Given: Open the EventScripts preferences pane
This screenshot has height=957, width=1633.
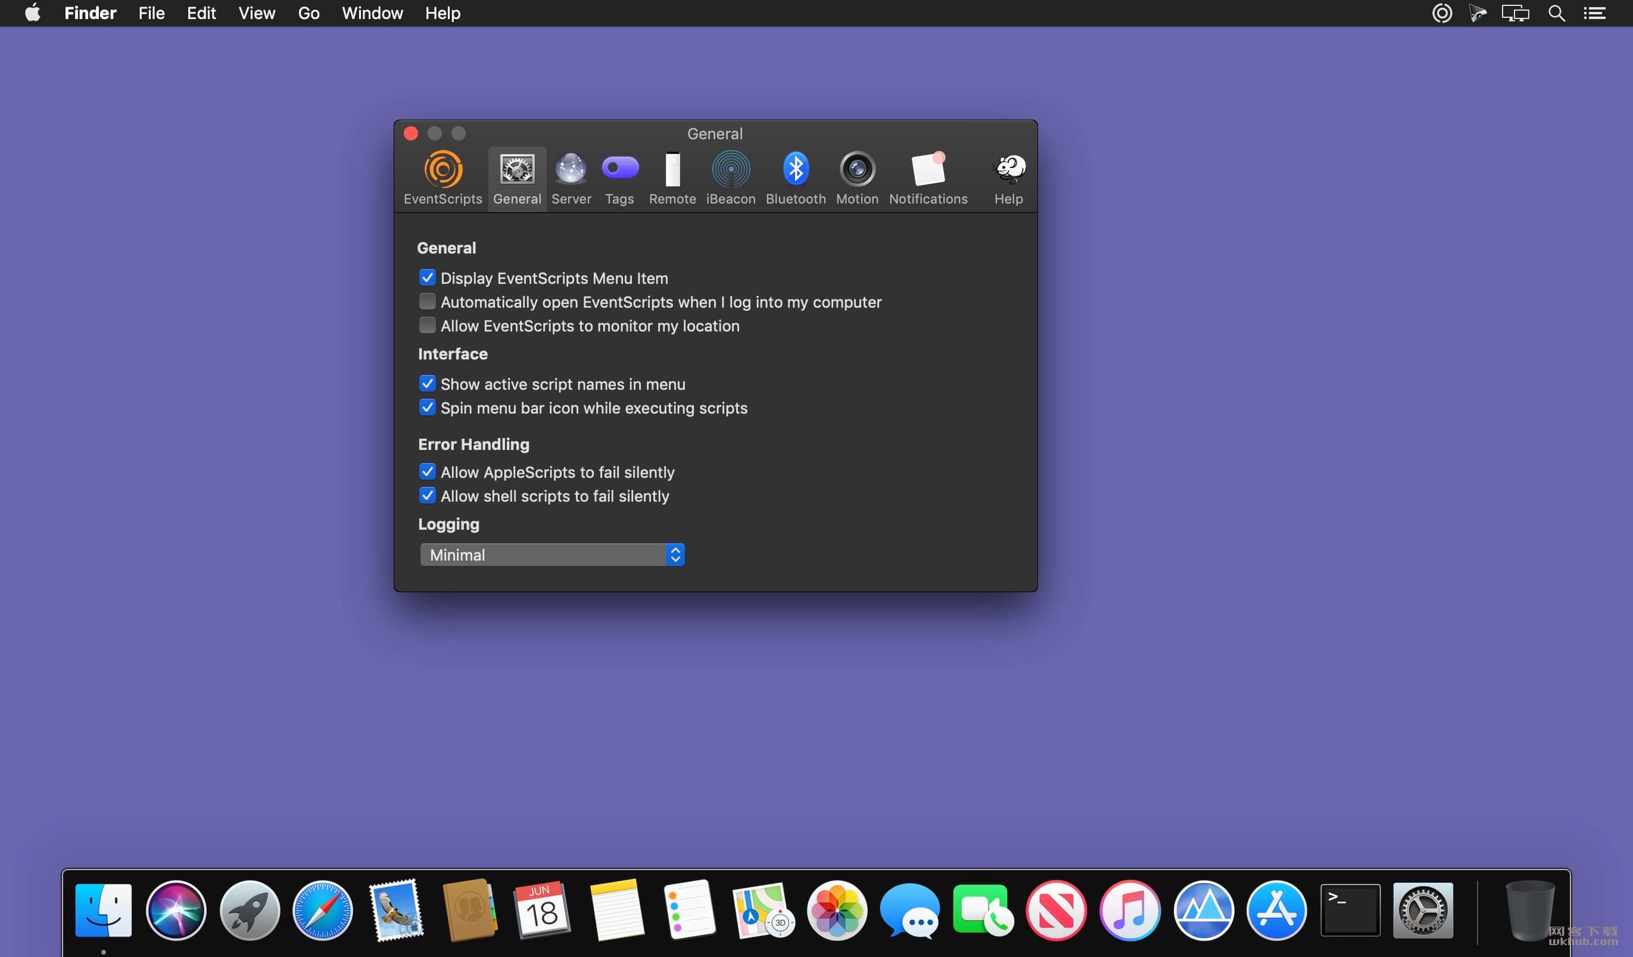Looking at the screenshot, I should [x=442, y=178].
